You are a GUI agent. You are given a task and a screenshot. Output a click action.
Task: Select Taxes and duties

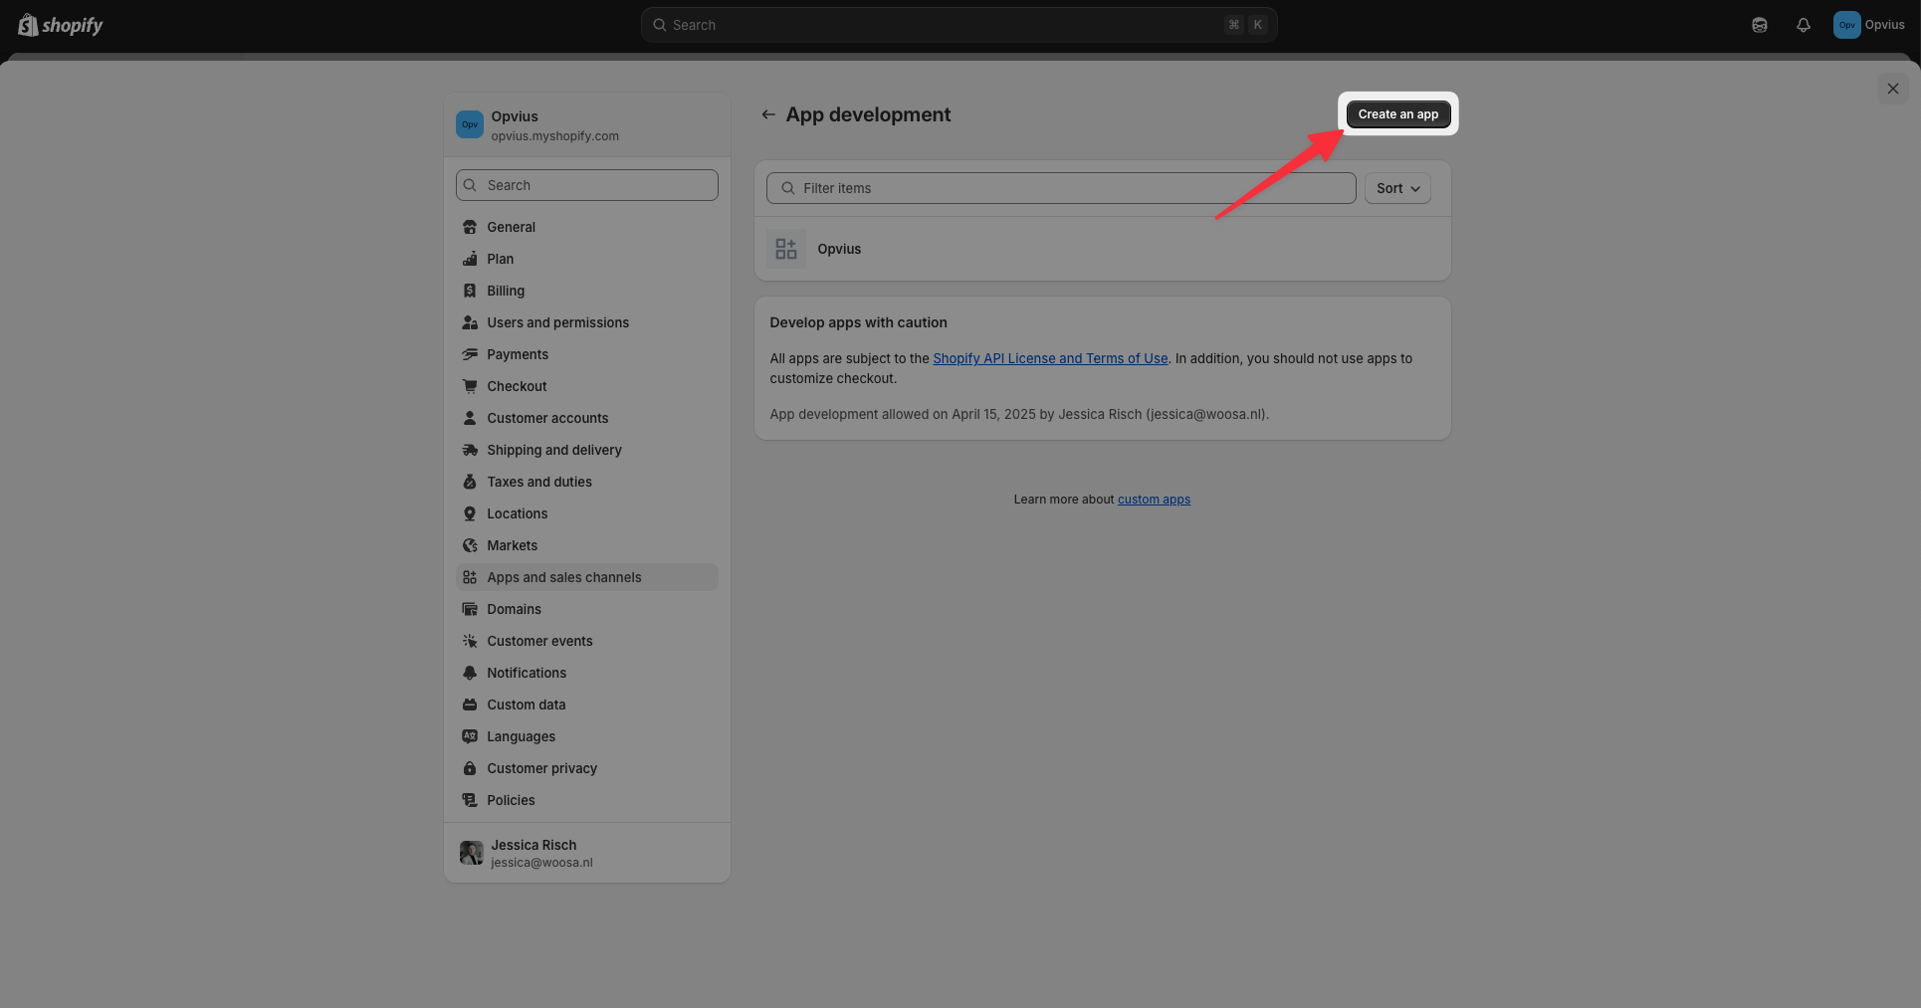coord(587,482)
